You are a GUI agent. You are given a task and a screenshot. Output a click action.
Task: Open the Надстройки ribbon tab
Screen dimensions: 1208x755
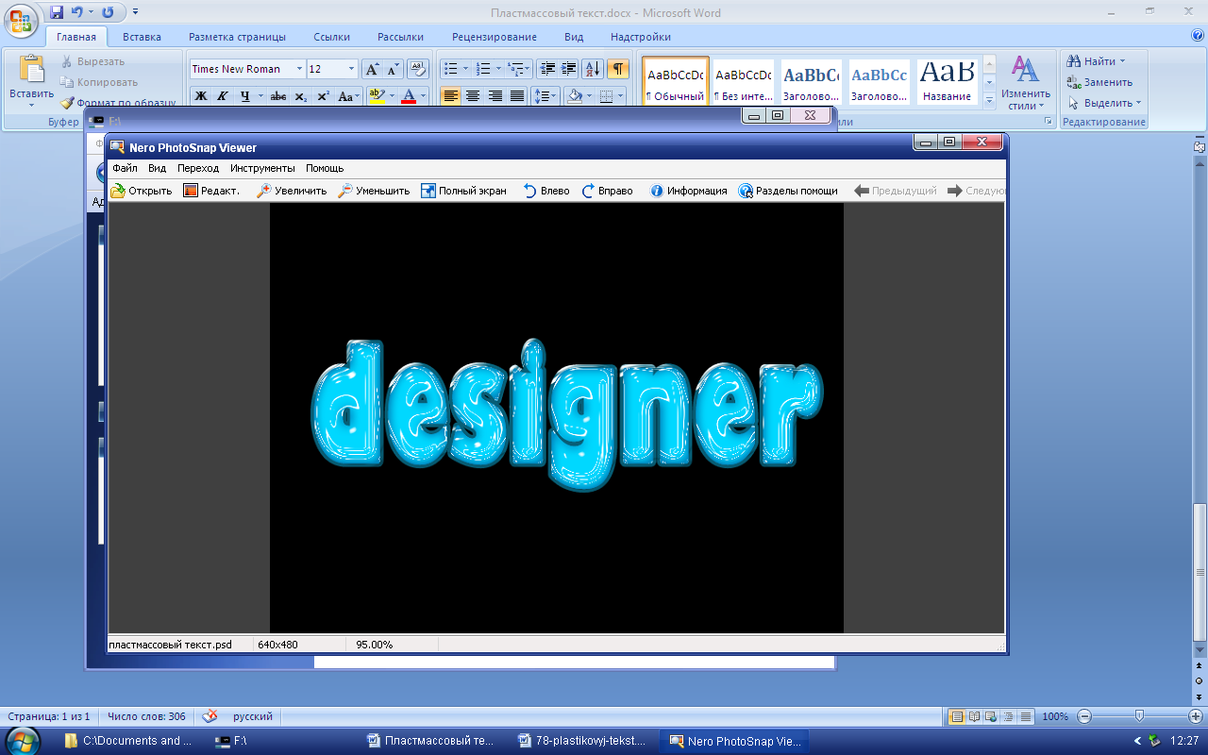(641, 37)
